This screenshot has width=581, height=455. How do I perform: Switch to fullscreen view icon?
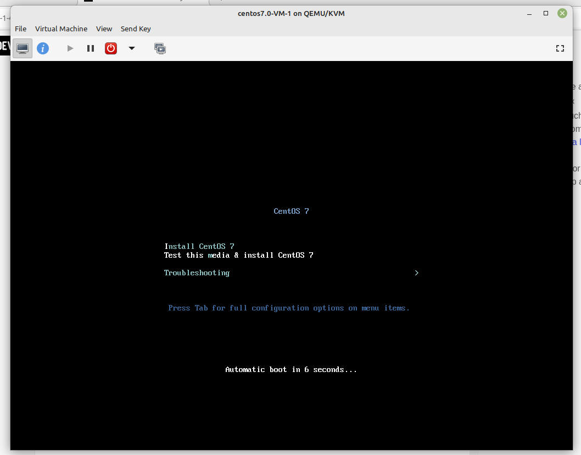560,48
